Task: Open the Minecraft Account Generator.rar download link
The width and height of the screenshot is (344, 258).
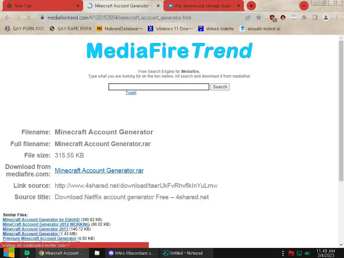Action: click(99, 170)
